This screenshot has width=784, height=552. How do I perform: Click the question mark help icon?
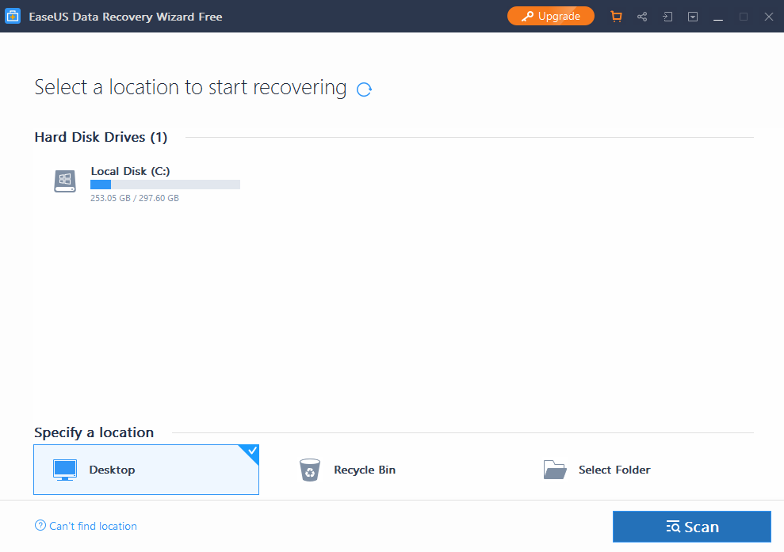(x=40, y=526)
